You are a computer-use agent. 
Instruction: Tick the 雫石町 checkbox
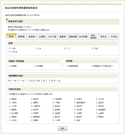[x=97, y=106]
